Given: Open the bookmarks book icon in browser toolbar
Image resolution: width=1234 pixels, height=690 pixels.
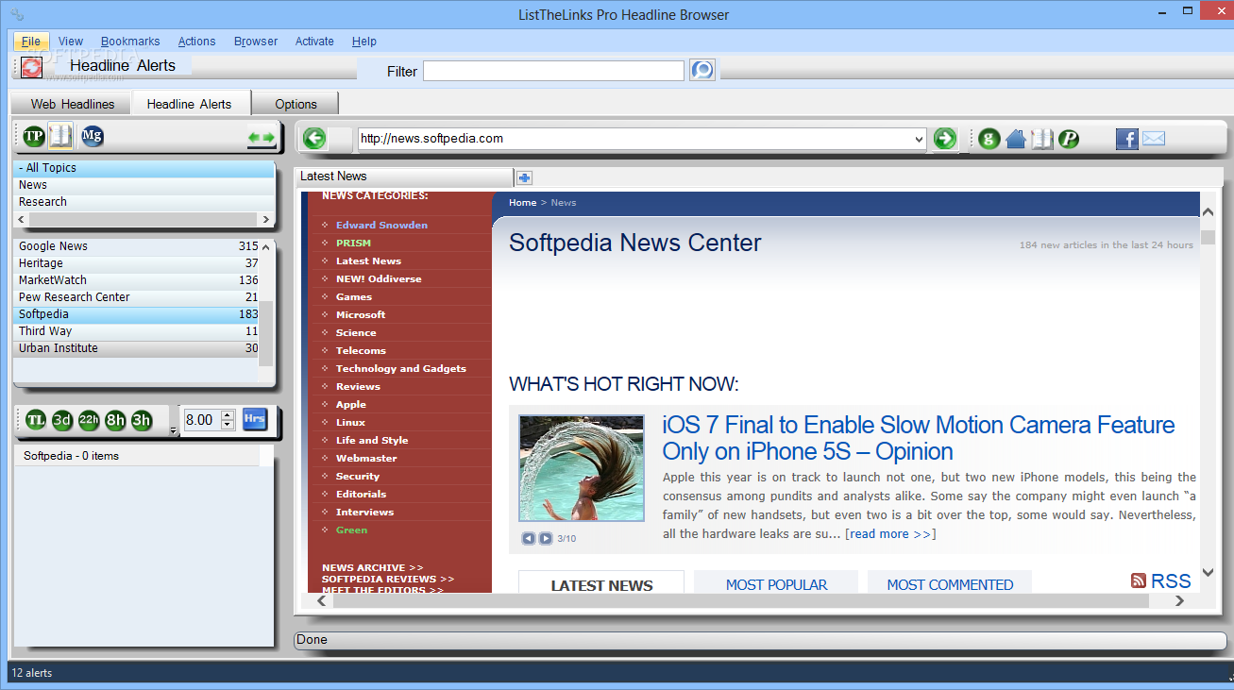Looking at the screenshot, I should (1041, 139).
